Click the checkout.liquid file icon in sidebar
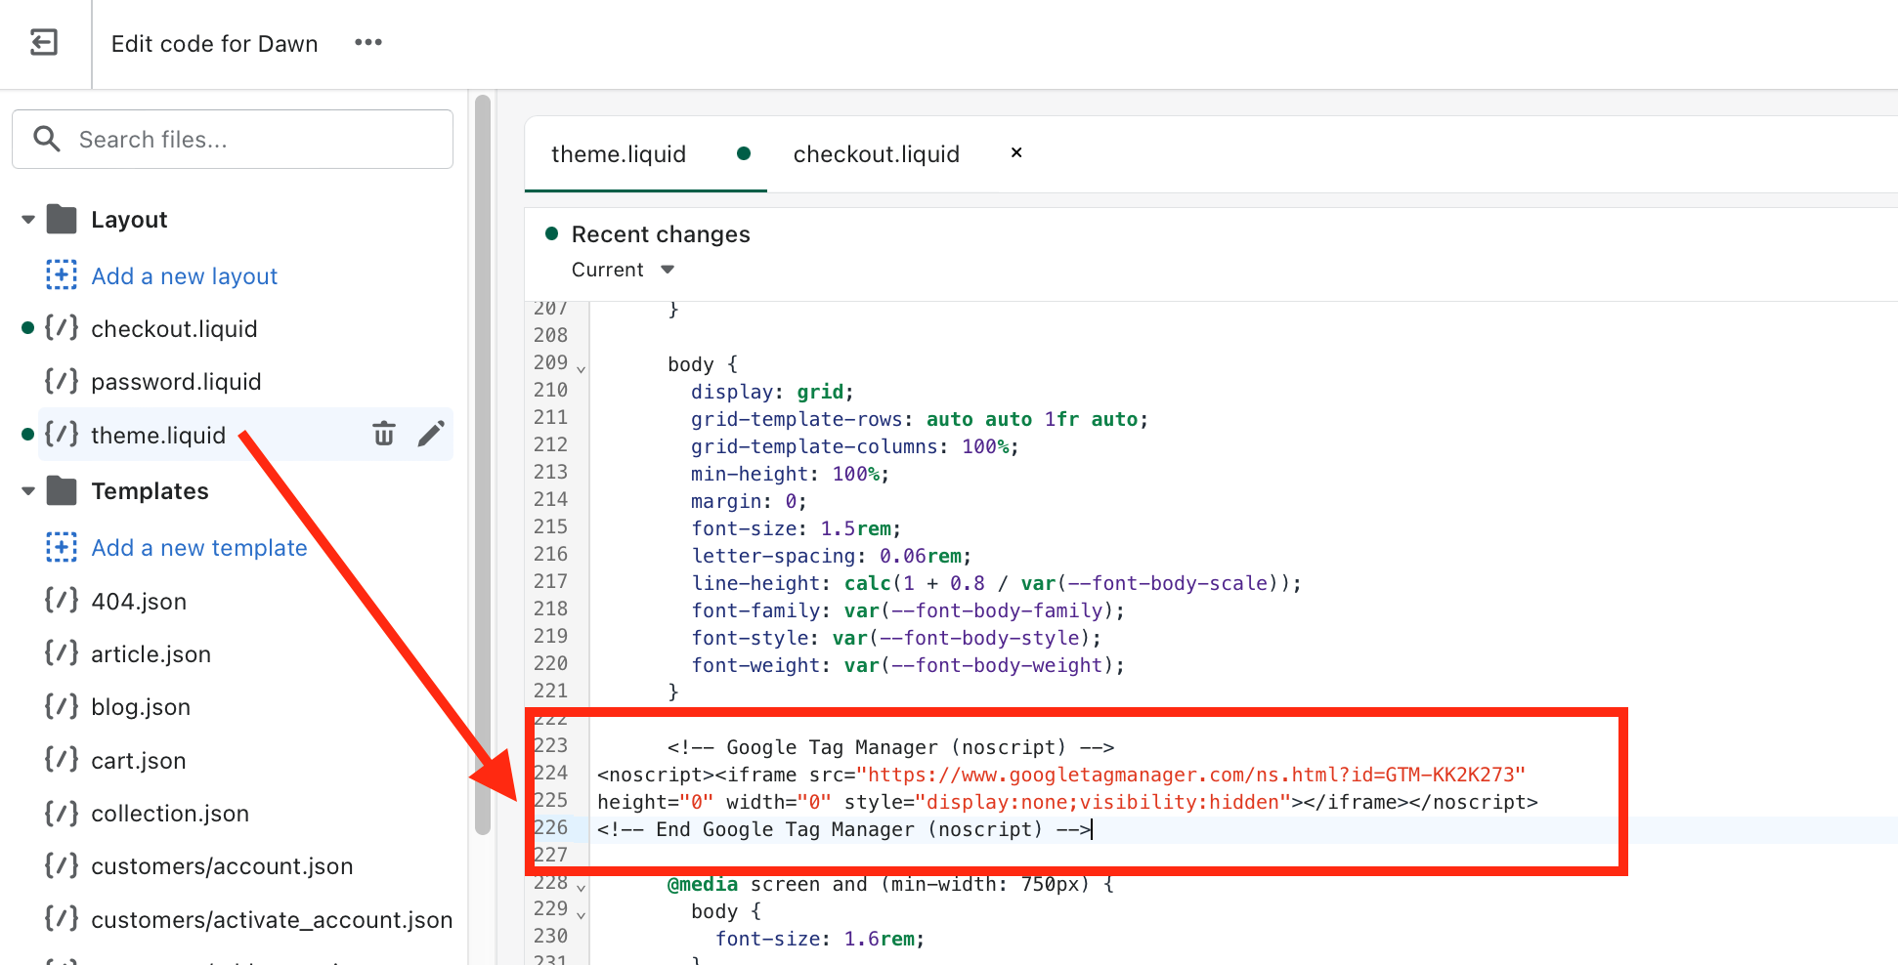 click(62, 328)
